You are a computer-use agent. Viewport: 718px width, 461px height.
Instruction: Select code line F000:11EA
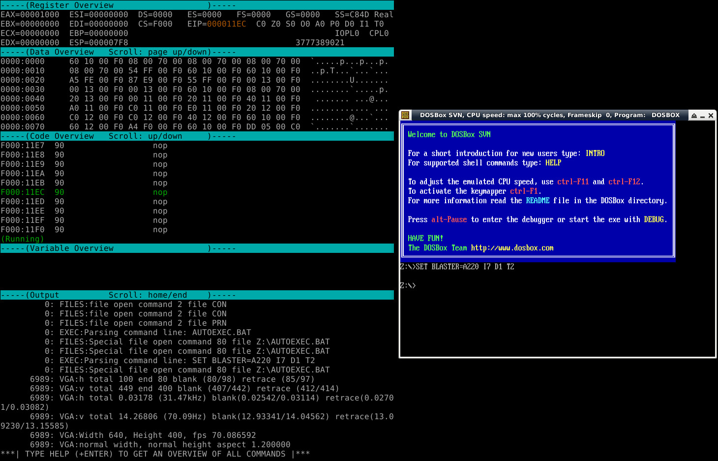click(84, 174)
